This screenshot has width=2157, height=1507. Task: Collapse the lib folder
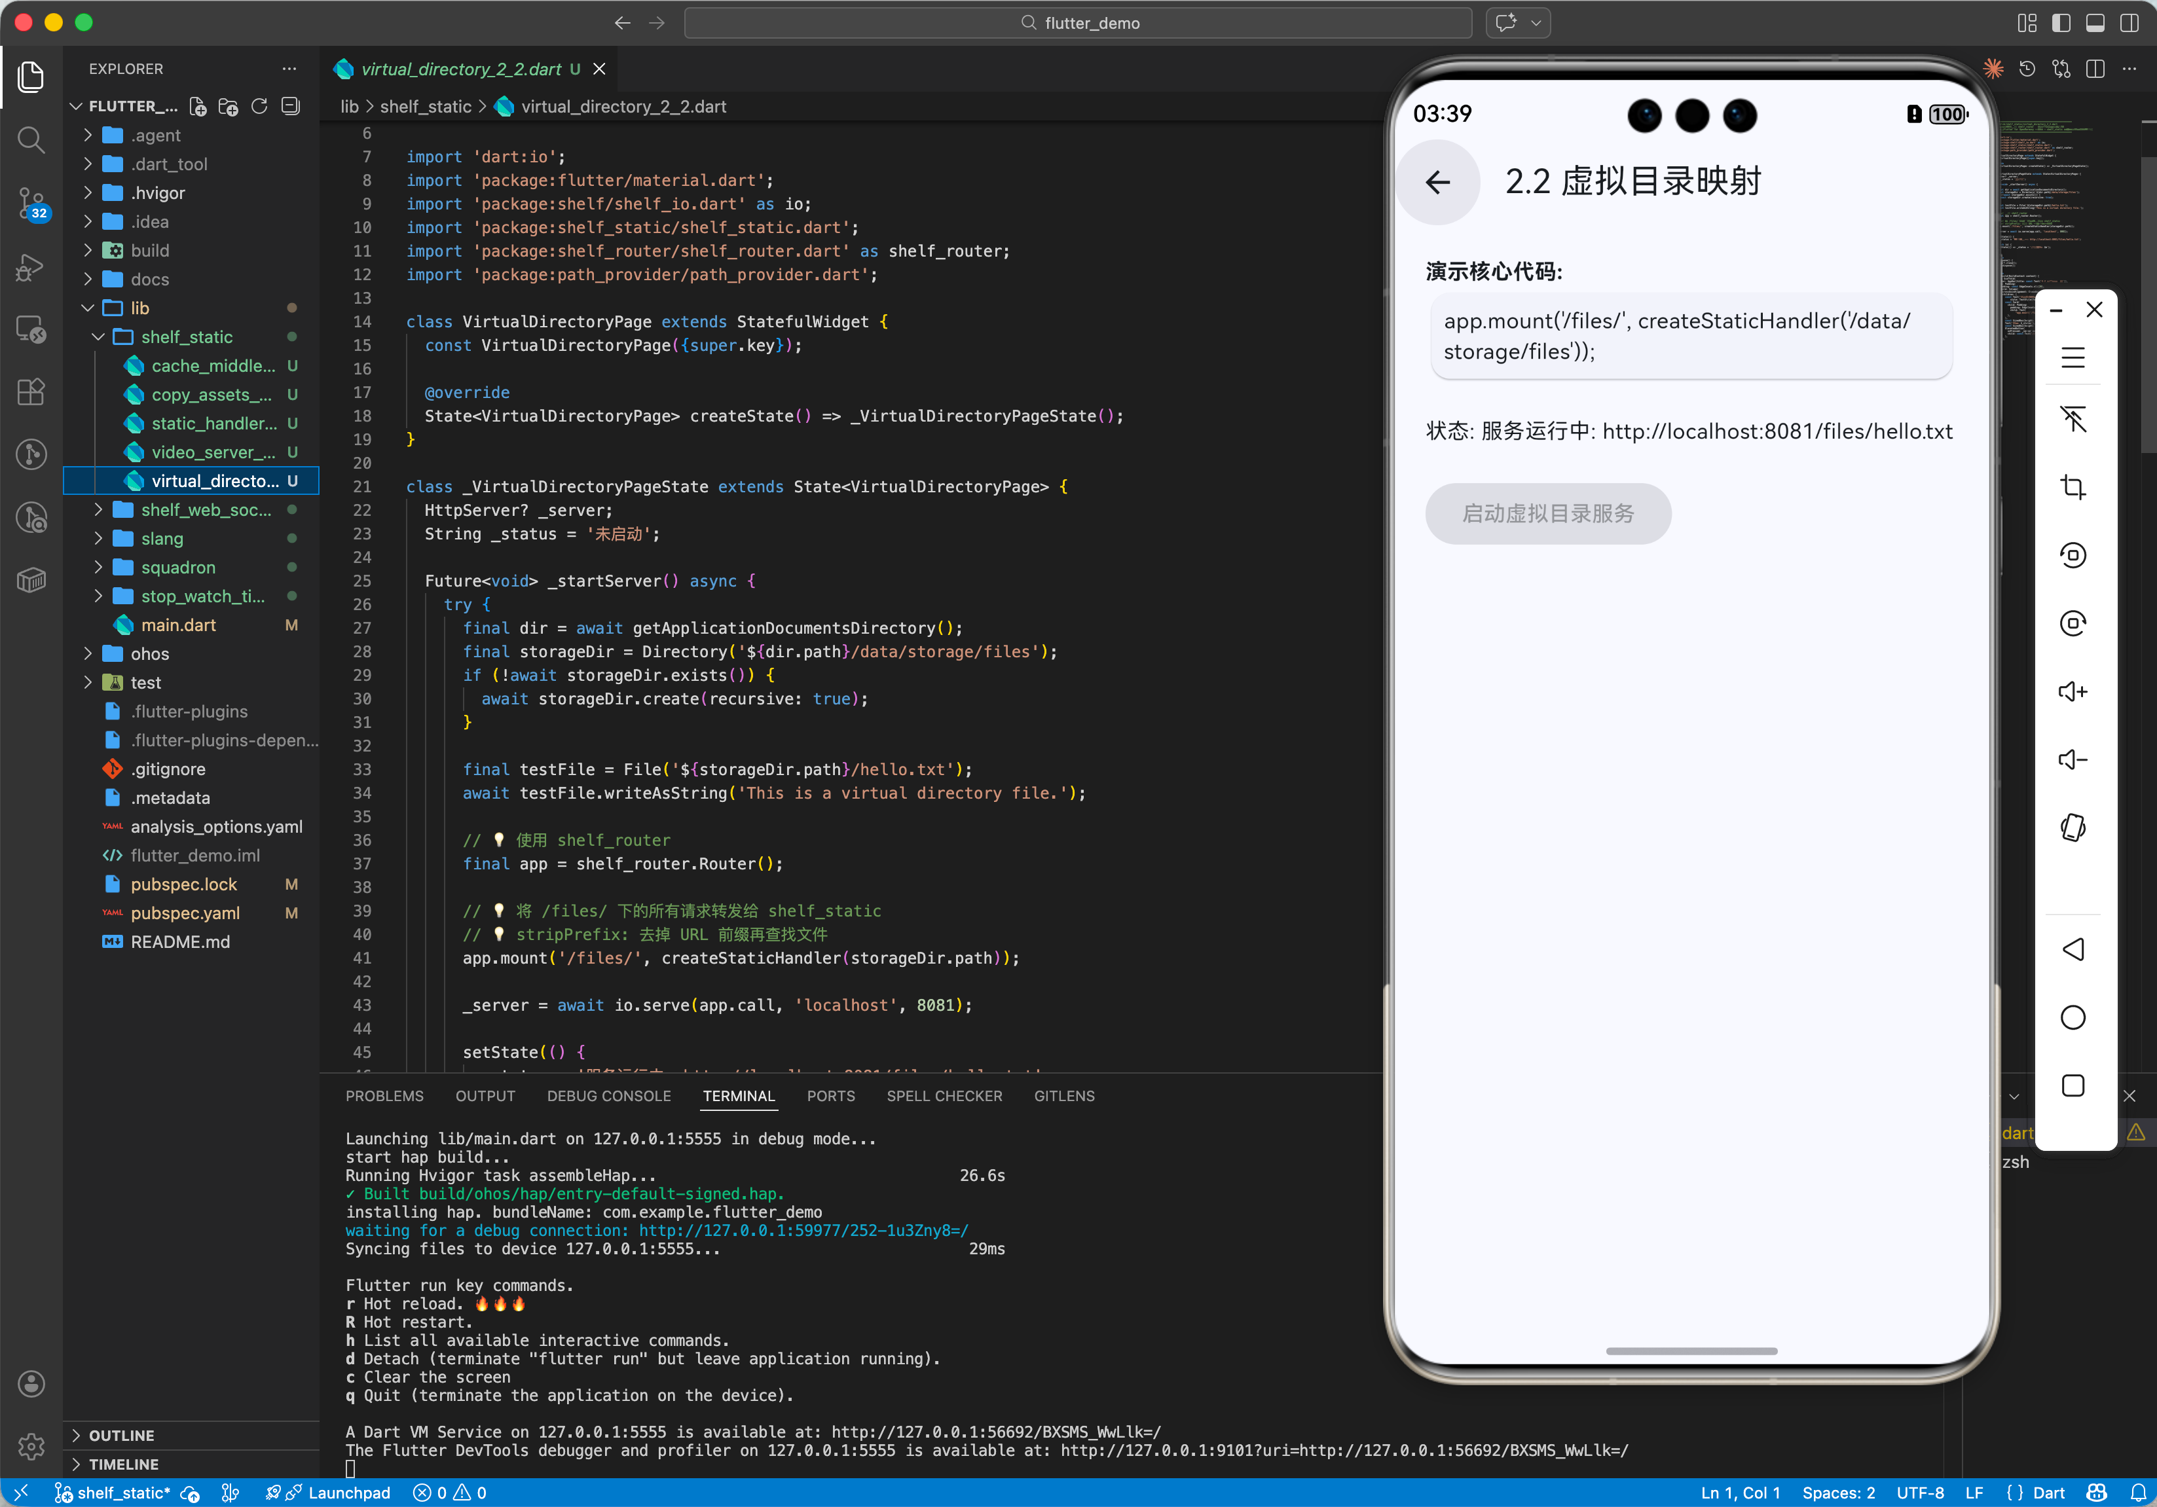(x=88, y=308)
